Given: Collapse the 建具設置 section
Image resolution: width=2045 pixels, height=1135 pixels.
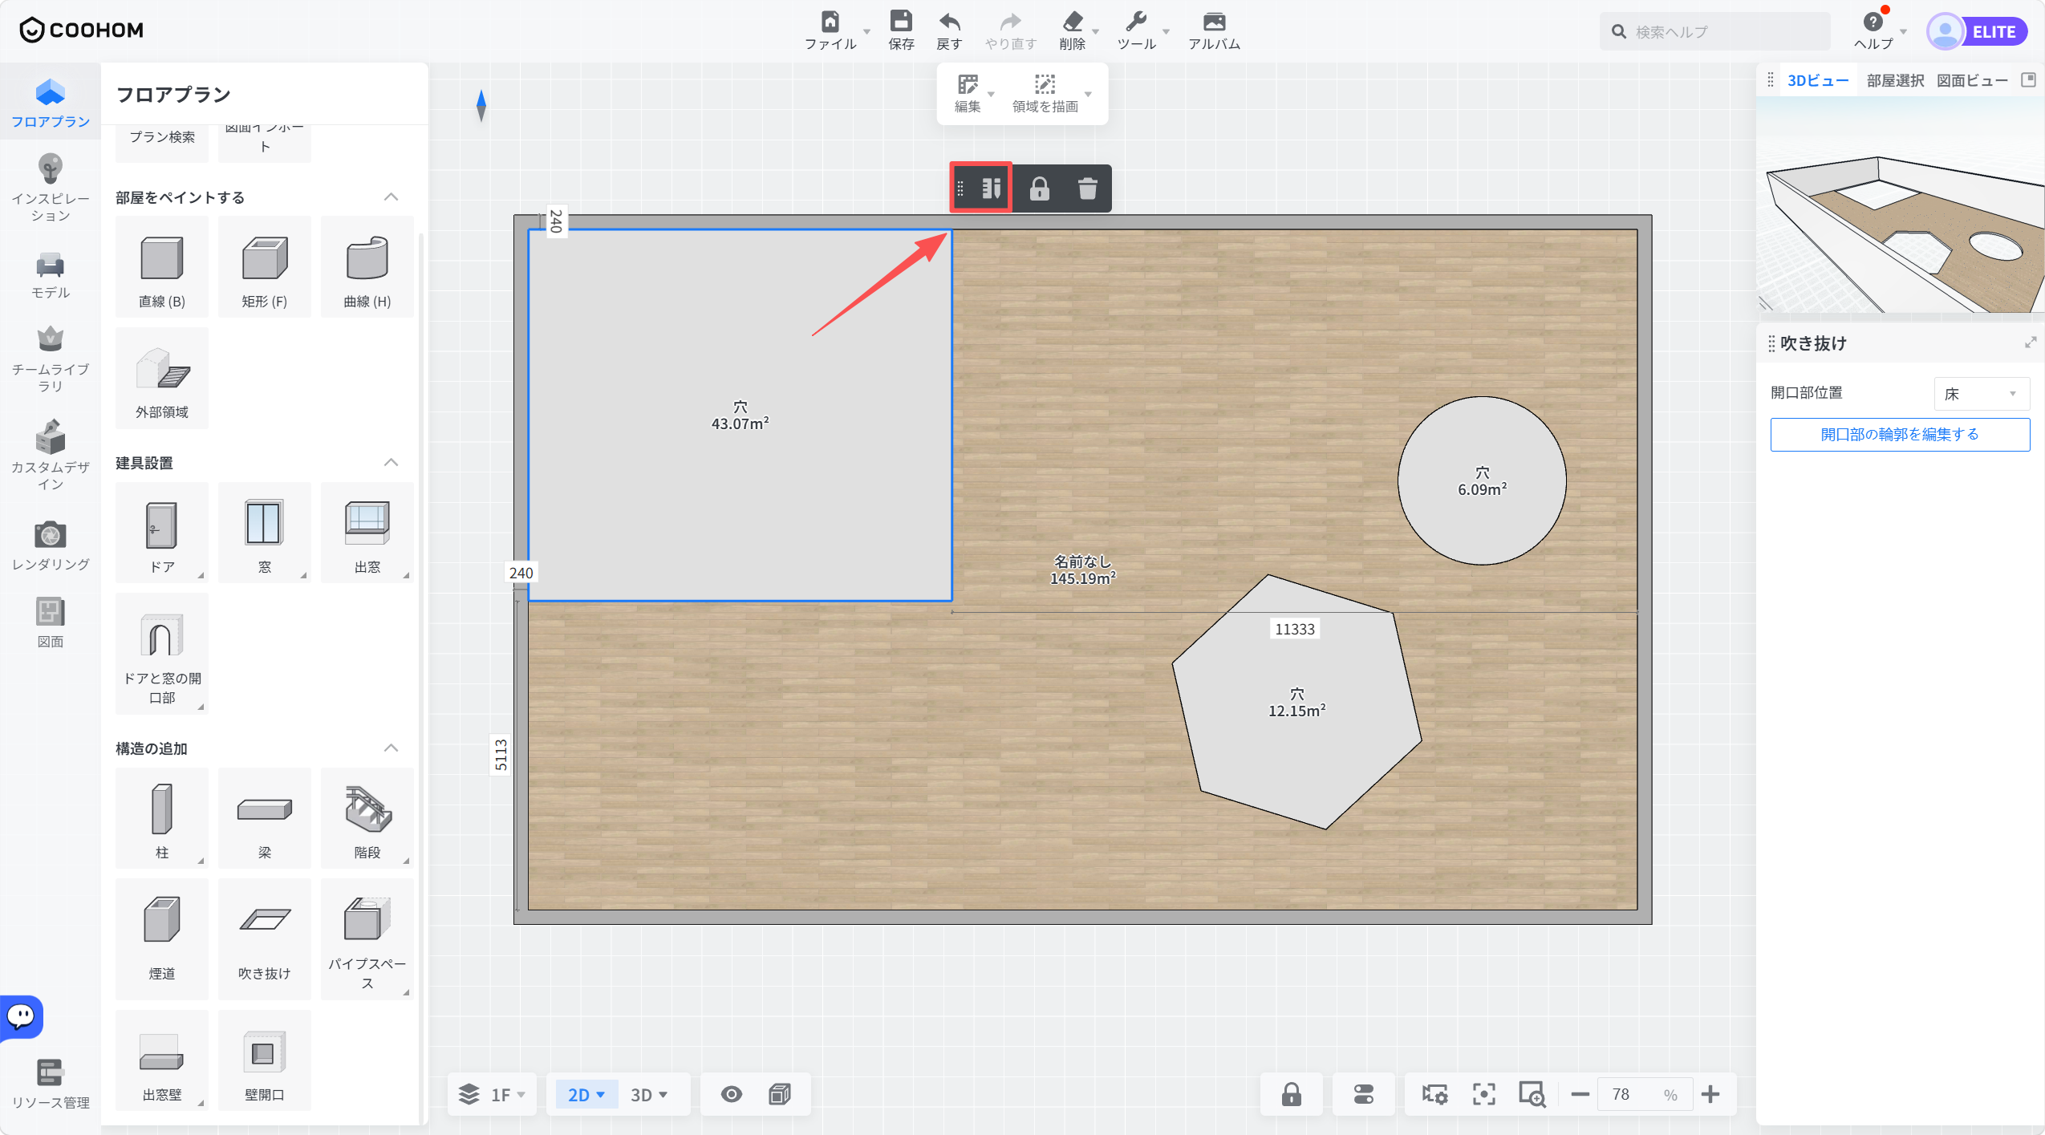Looking at the screenshot, I should [x=391, y=463].
